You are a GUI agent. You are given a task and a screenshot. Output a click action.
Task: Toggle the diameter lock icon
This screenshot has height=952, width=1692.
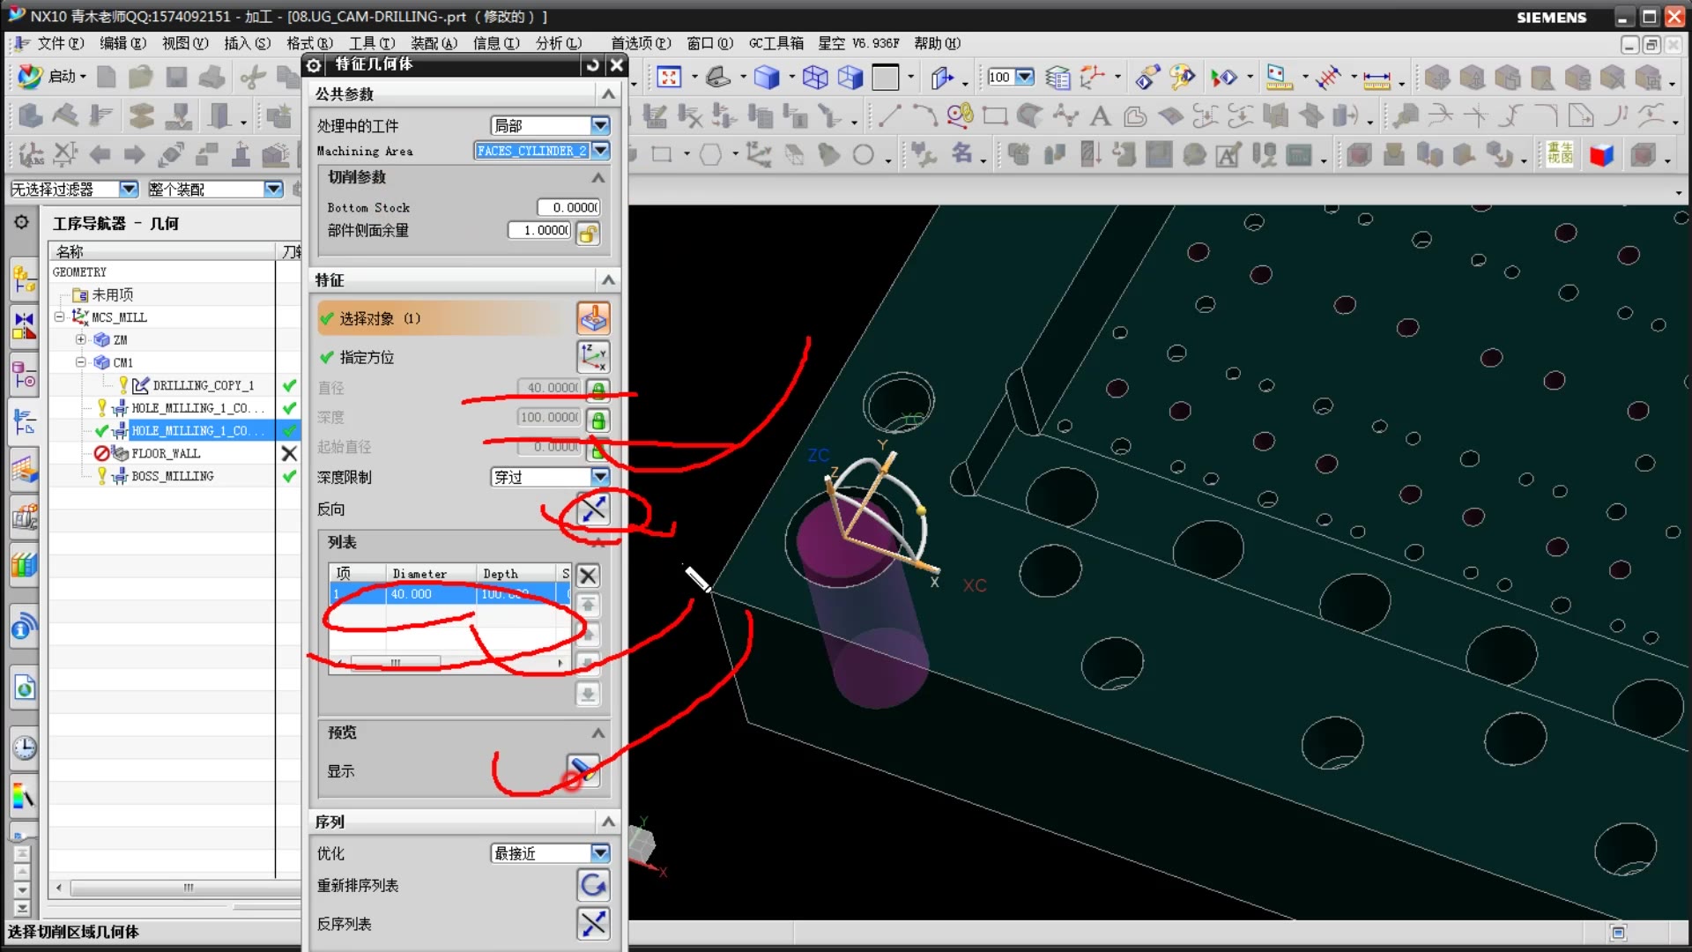(598, 389)
